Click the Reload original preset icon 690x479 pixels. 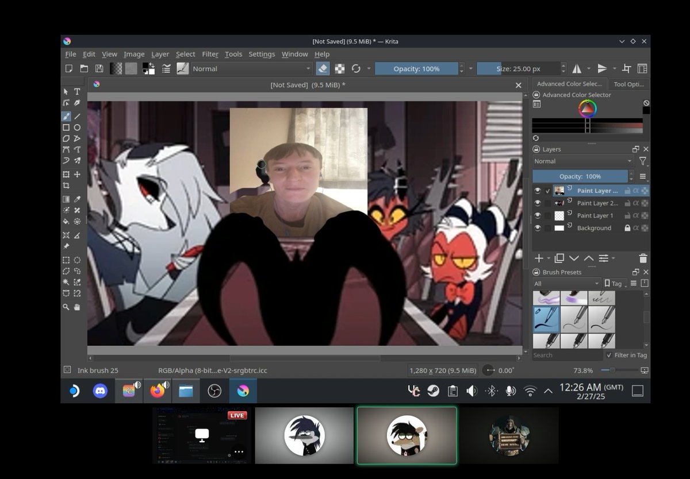click(x=356, y=68)
